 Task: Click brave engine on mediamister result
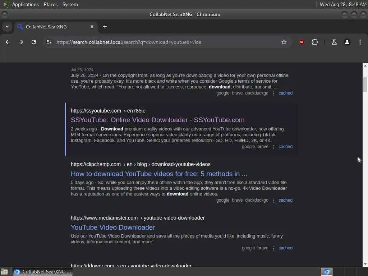(263, 248)
